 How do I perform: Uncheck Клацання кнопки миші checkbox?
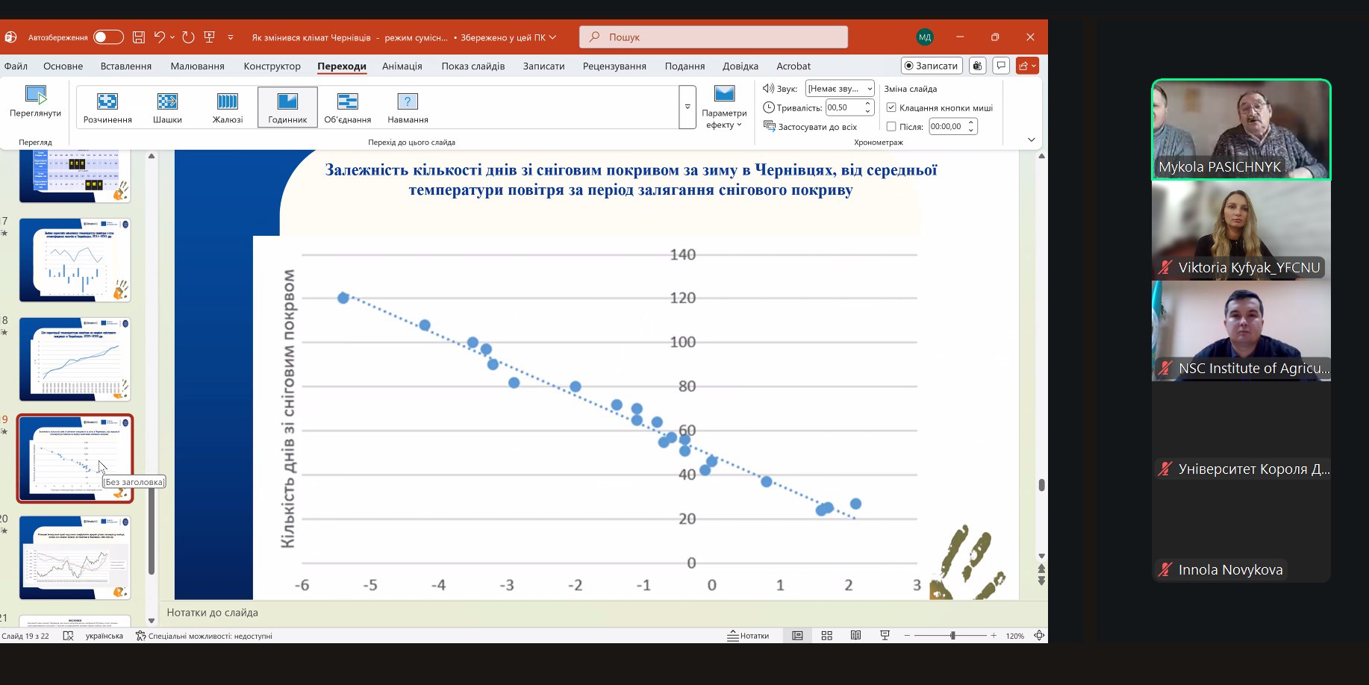coord(891,107)
